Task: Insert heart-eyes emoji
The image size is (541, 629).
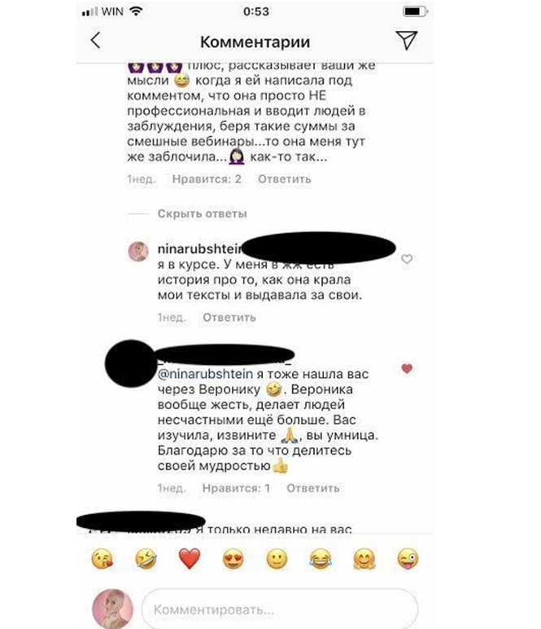Action: coord(233,559)
